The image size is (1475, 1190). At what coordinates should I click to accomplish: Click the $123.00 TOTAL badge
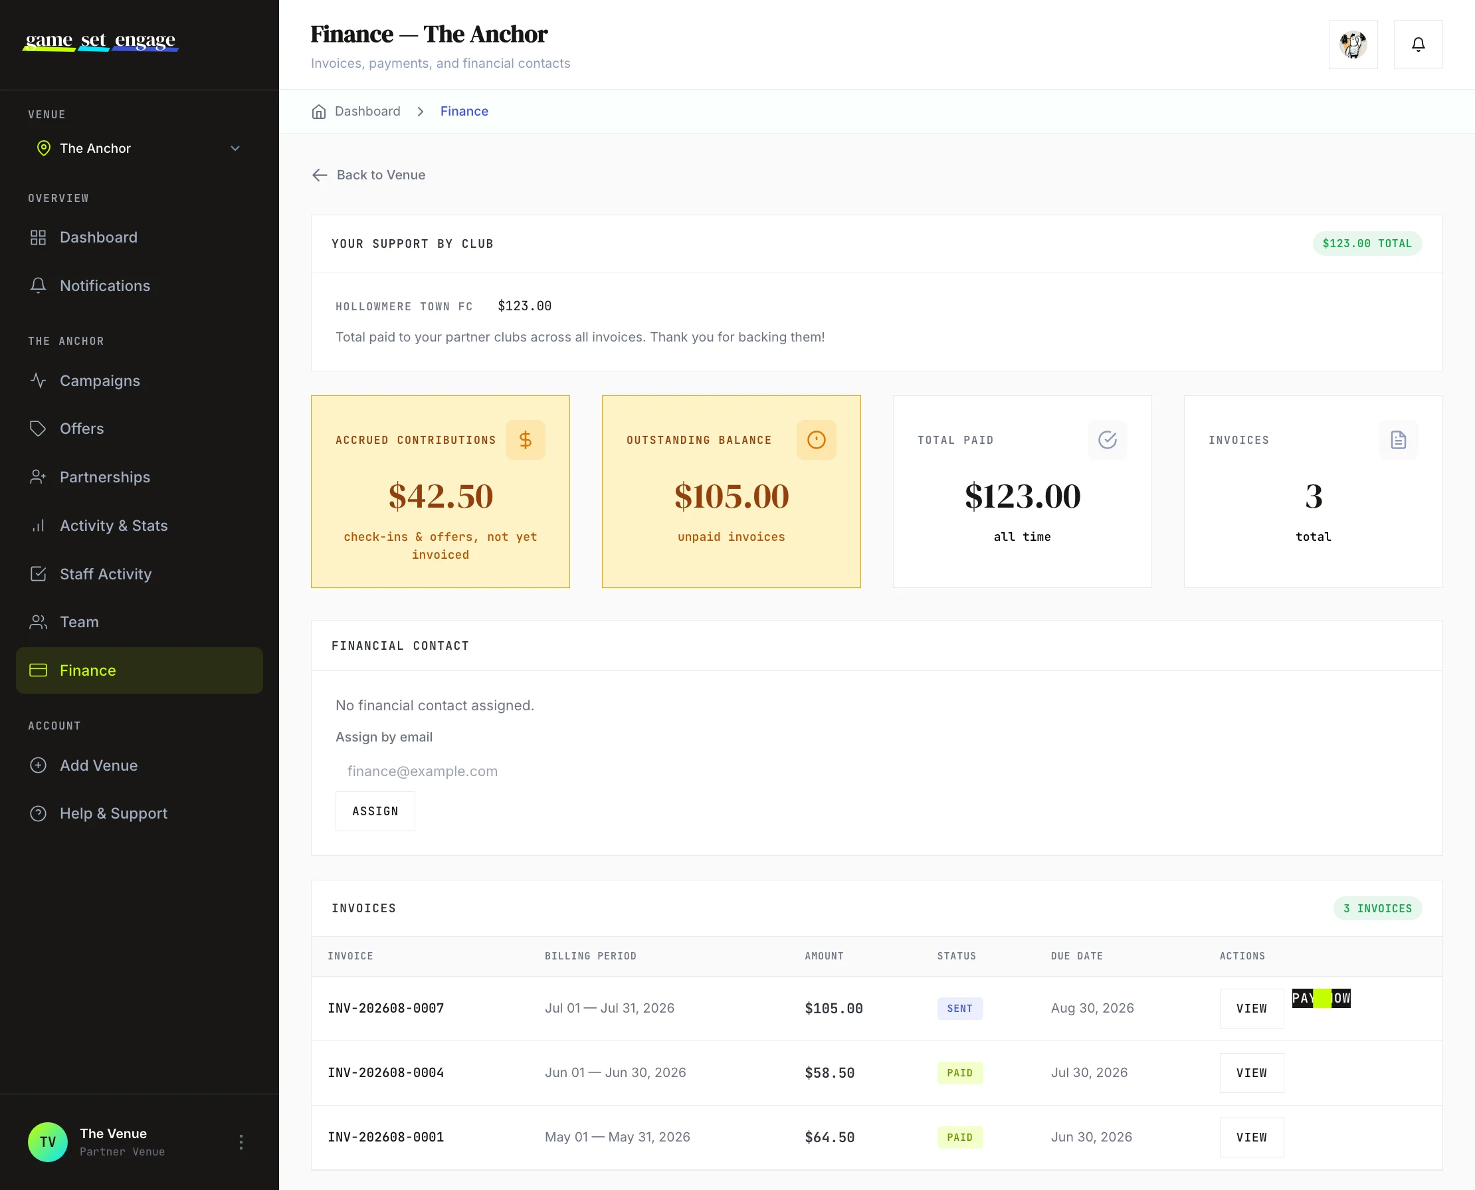1367,243
